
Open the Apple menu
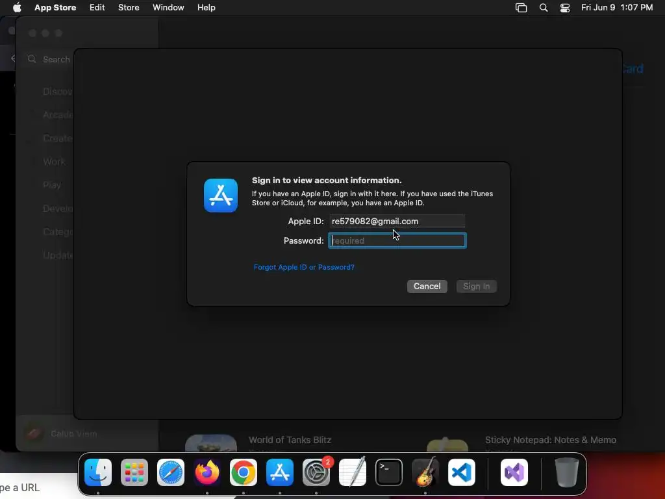coord(17,8)
